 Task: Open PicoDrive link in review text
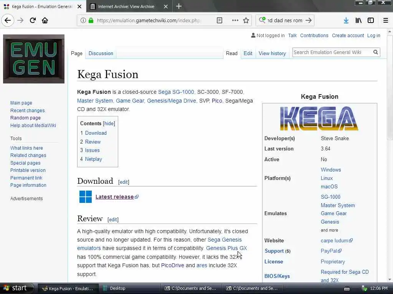click(172, 266)
